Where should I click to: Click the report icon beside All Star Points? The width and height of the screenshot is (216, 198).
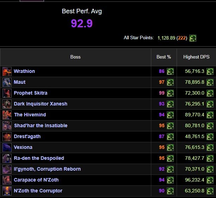coord(193,38)
